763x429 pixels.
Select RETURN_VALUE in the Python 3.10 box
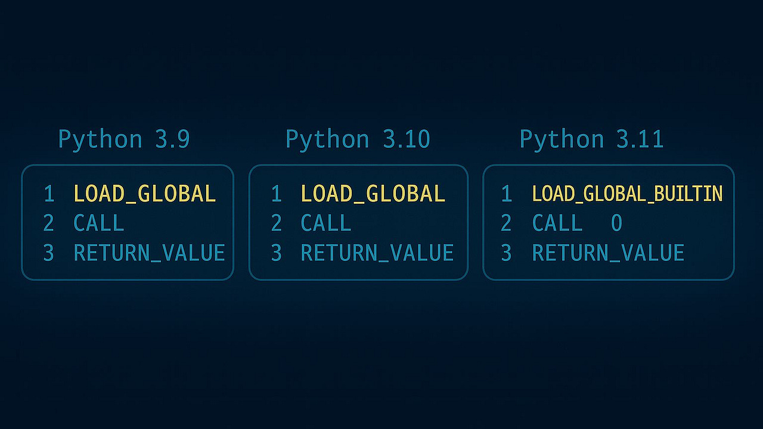(377, 253)
